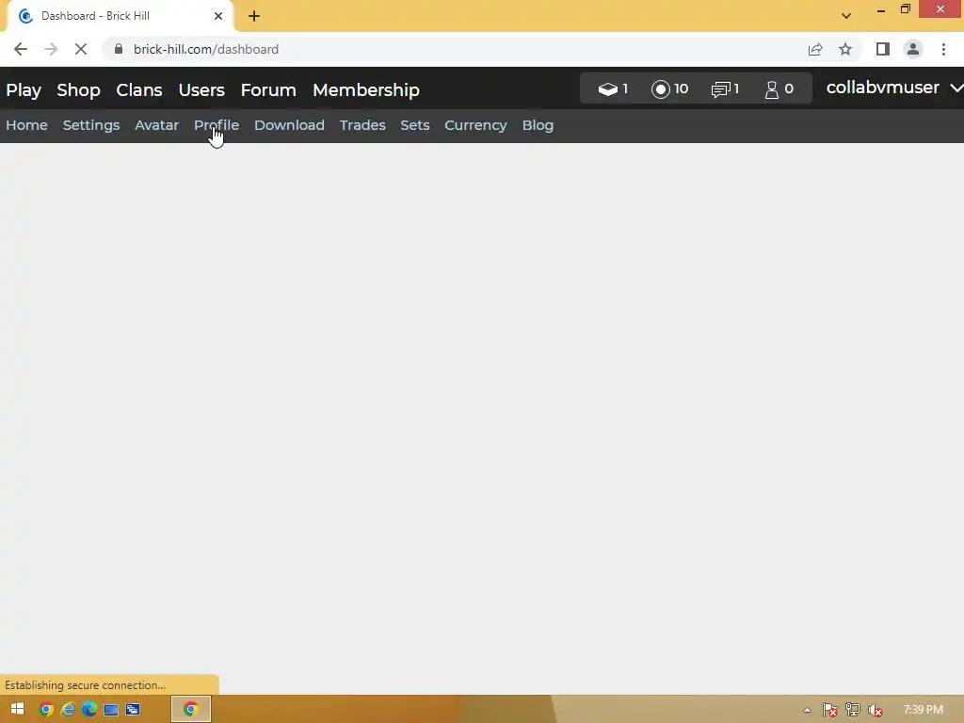Screen dimensions: 964x723
Task: Open the muted volume tray icon
Action: (876, 711)
